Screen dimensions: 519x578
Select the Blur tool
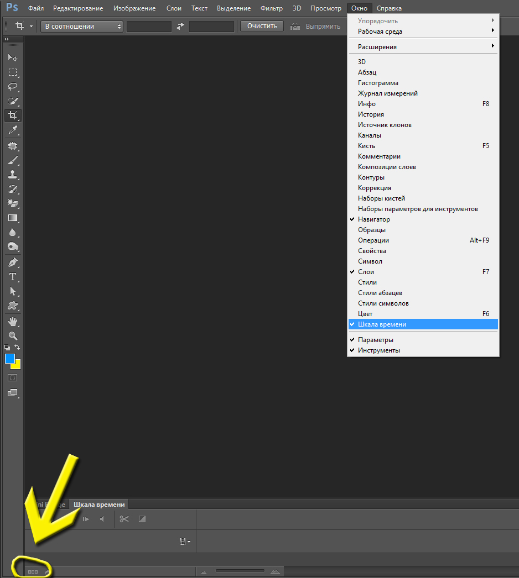coord(13,232)
